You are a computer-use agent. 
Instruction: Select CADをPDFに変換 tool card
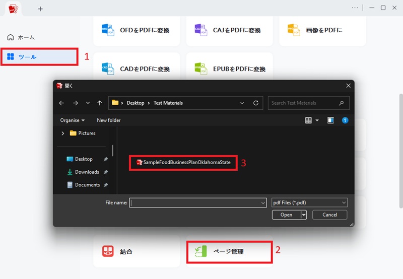[137, 67]
